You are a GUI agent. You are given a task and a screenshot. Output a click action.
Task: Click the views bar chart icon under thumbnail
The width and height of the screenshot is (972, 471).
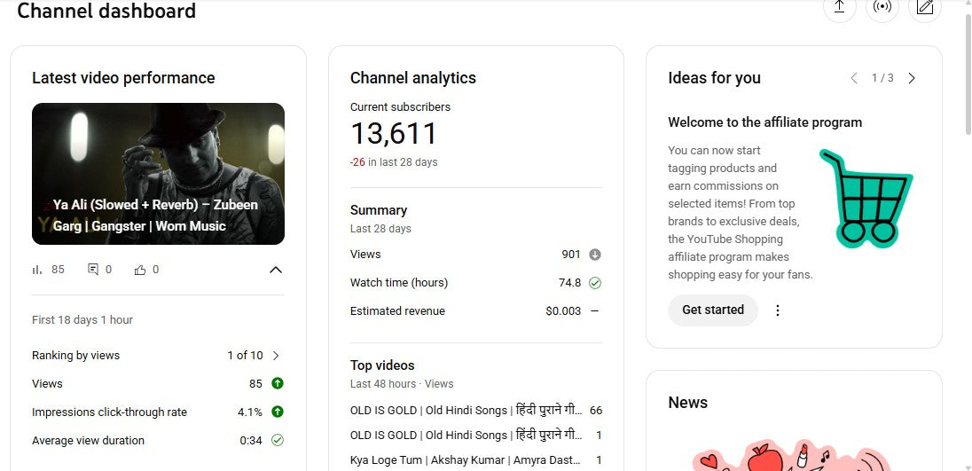[37, 270]
